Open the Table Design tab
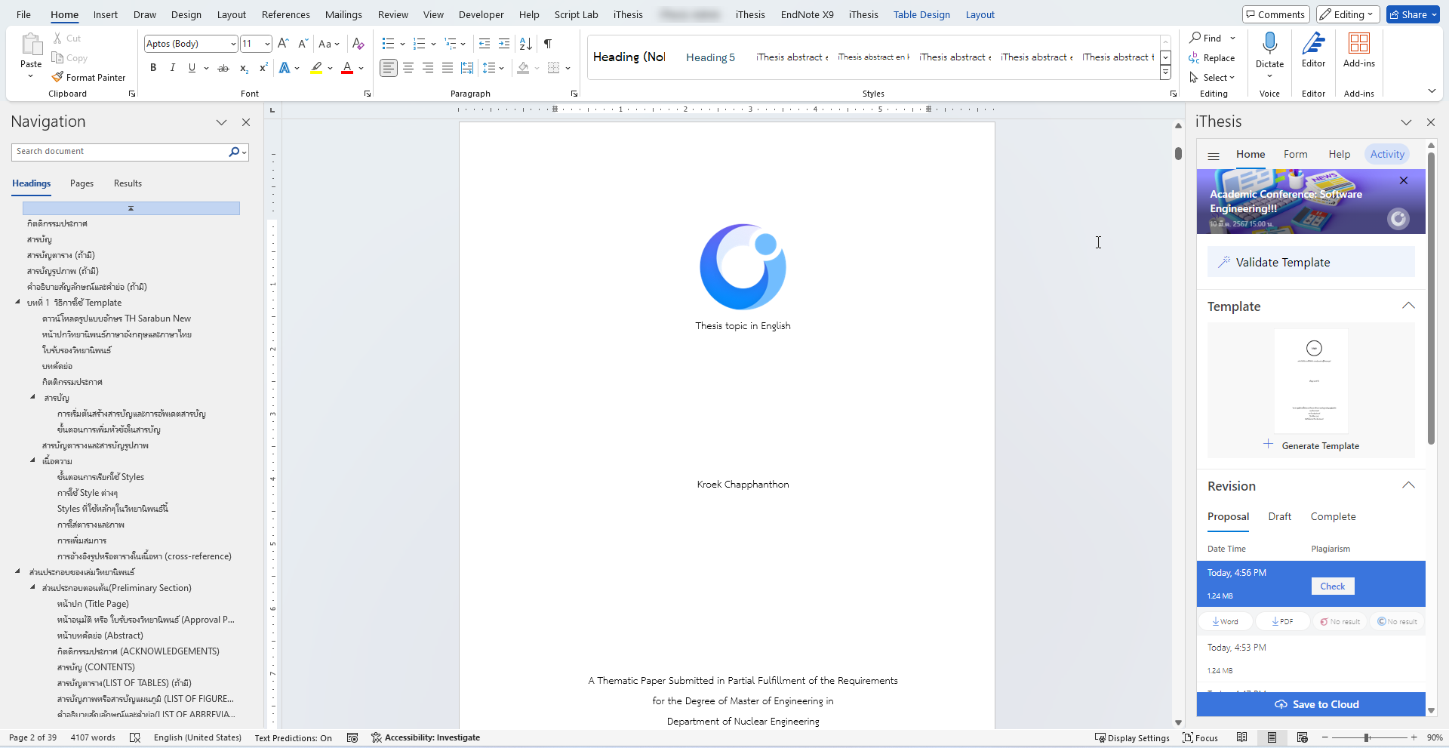This screenshot has height=748, width=1449. tap(921, 14)
